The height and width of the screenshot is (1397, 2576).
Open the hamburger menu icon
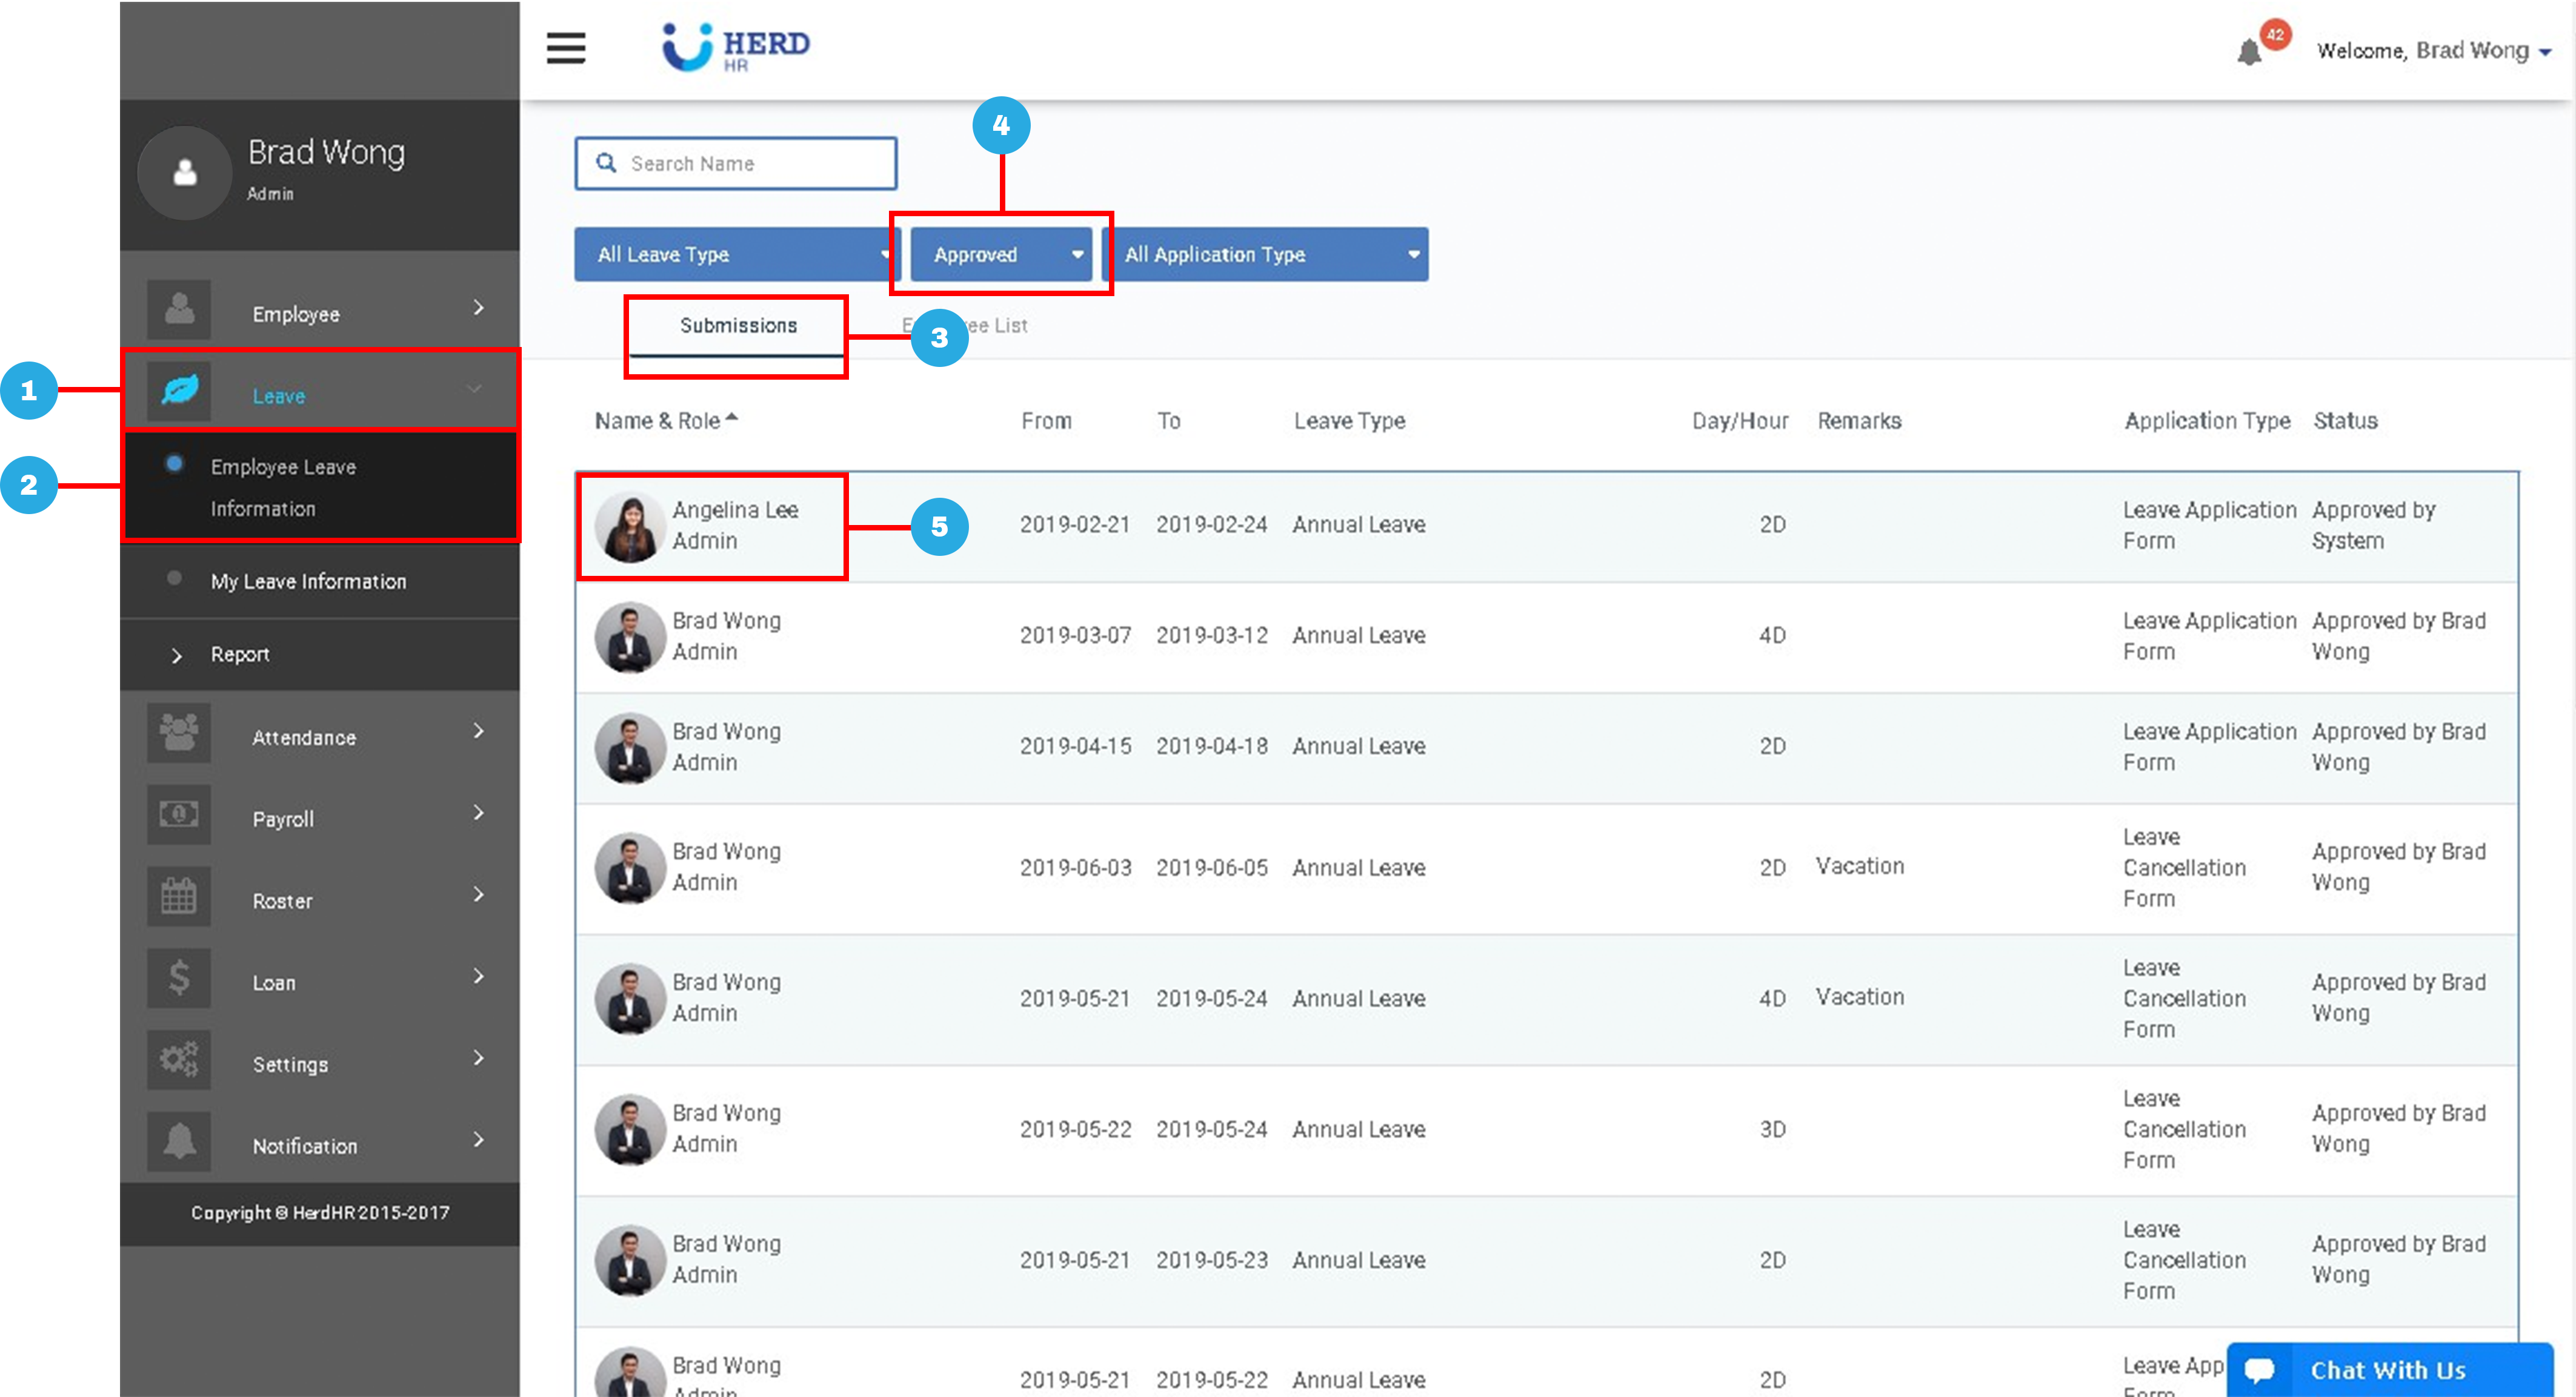tap(565, 47)
